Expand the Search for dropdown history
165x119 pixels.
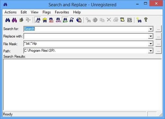[150, 29]
